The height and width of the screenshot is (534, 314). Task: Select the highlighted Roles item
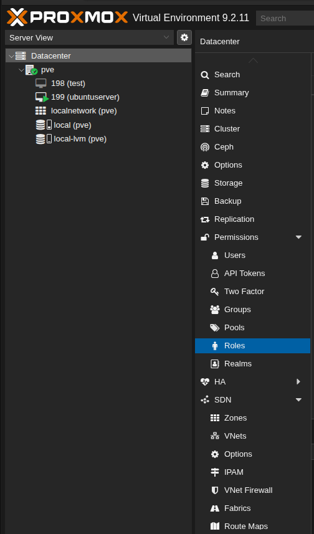pyautogui.click(x=253, y=345)
